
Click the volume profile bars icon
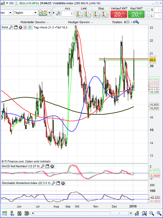click(27, 213)
